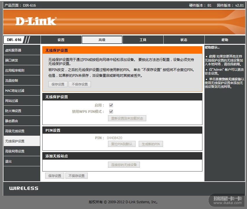Go to MAC地址过滤 page
247x209 pixels.
point(22,91)
